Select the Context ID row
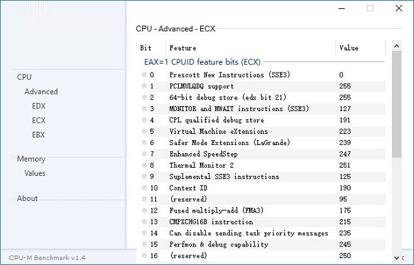414x265 pixels. [264, 188]
